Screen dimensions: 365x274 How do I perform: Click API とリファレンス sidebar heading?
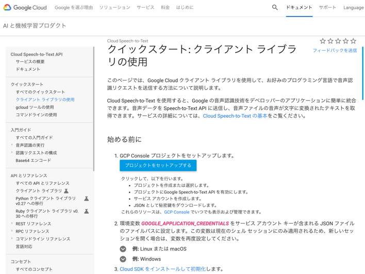coord(29,175)
